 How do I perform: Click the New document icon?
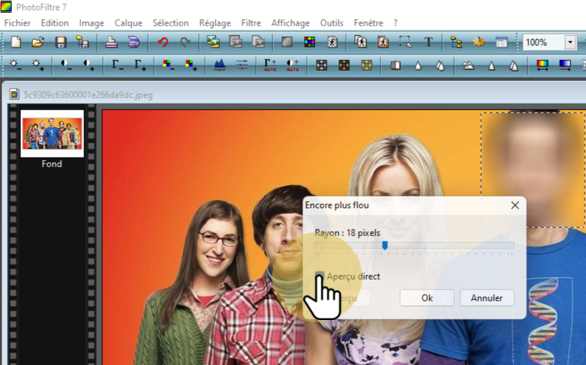[x=16, y=42]
